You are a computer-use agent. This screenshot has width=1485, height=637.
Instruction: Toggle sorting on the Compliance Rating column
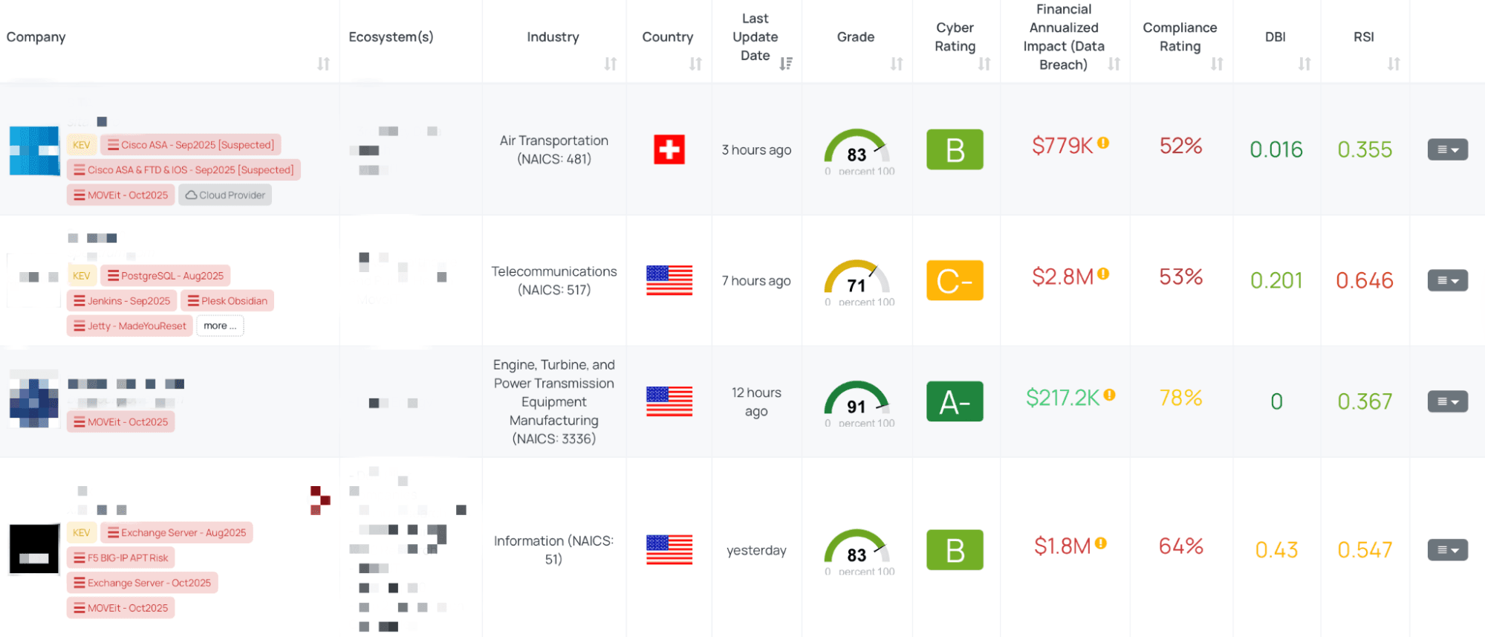[x=1216, y=65]
